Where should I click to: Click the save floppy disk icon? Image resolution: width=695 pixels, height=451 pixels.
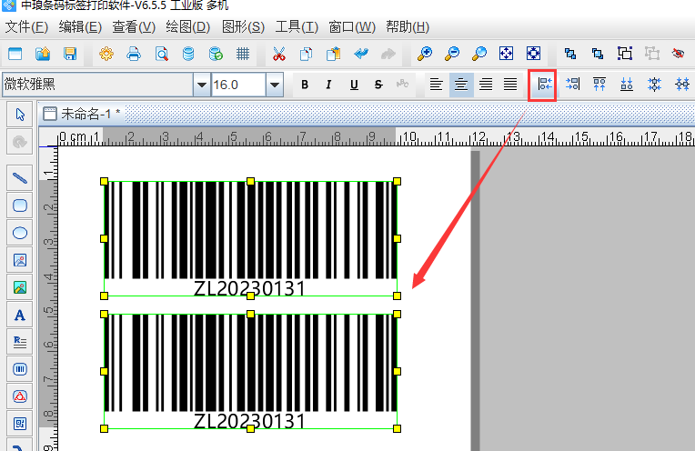pos(70,54)
